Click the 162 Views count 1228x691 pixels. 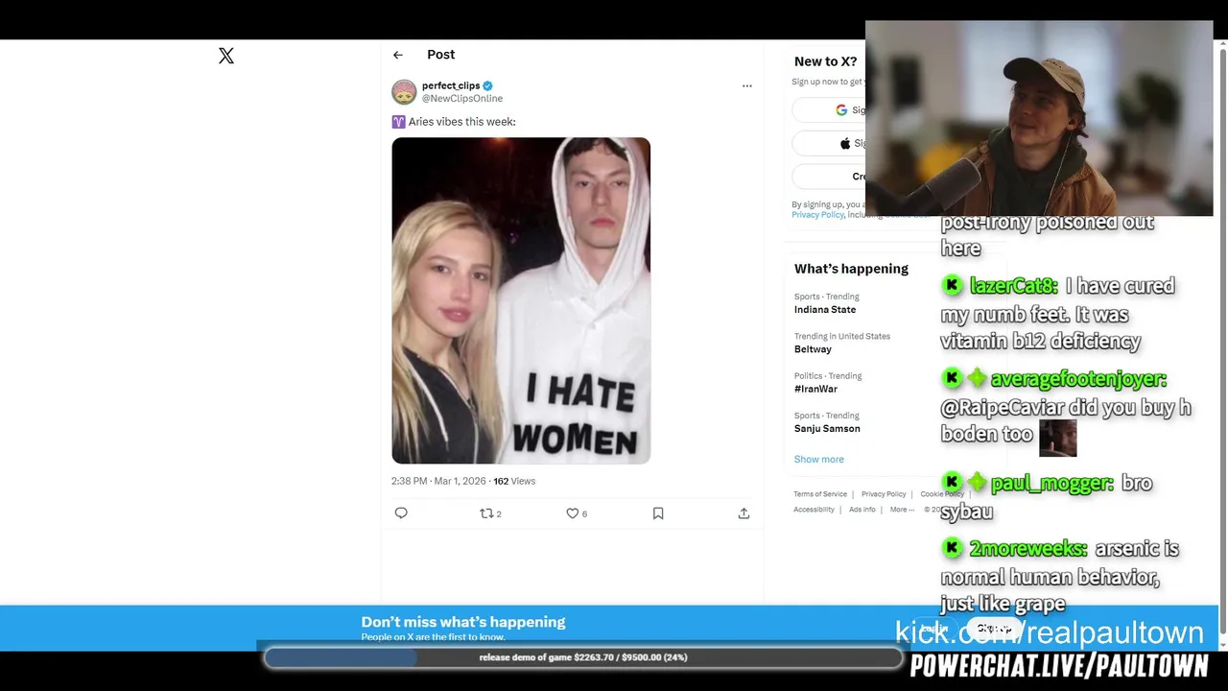tap(514, 481)
